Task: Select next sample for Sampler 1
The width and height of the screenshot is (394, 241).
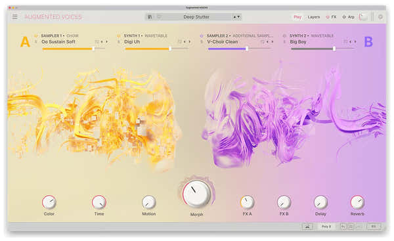Action: [106, 42]
